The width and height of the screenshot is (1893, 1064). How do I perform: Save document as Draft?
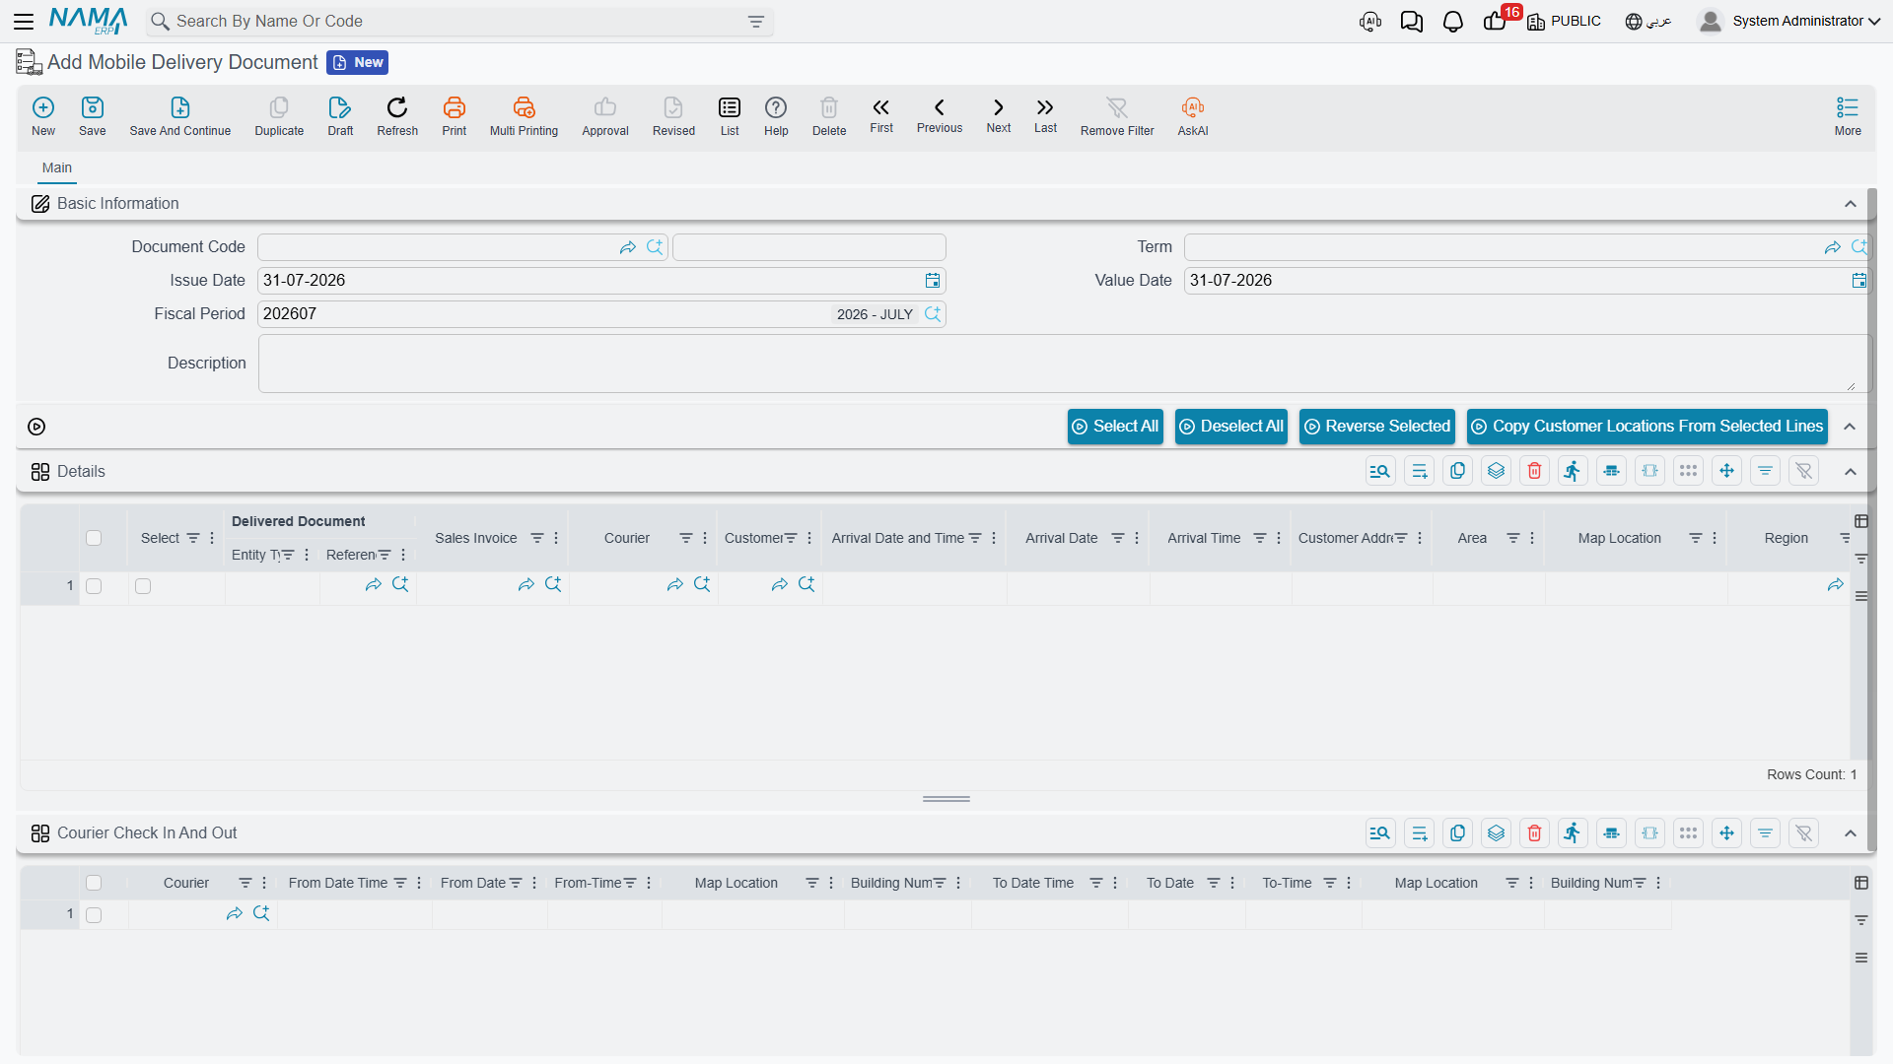pos(340,116)
